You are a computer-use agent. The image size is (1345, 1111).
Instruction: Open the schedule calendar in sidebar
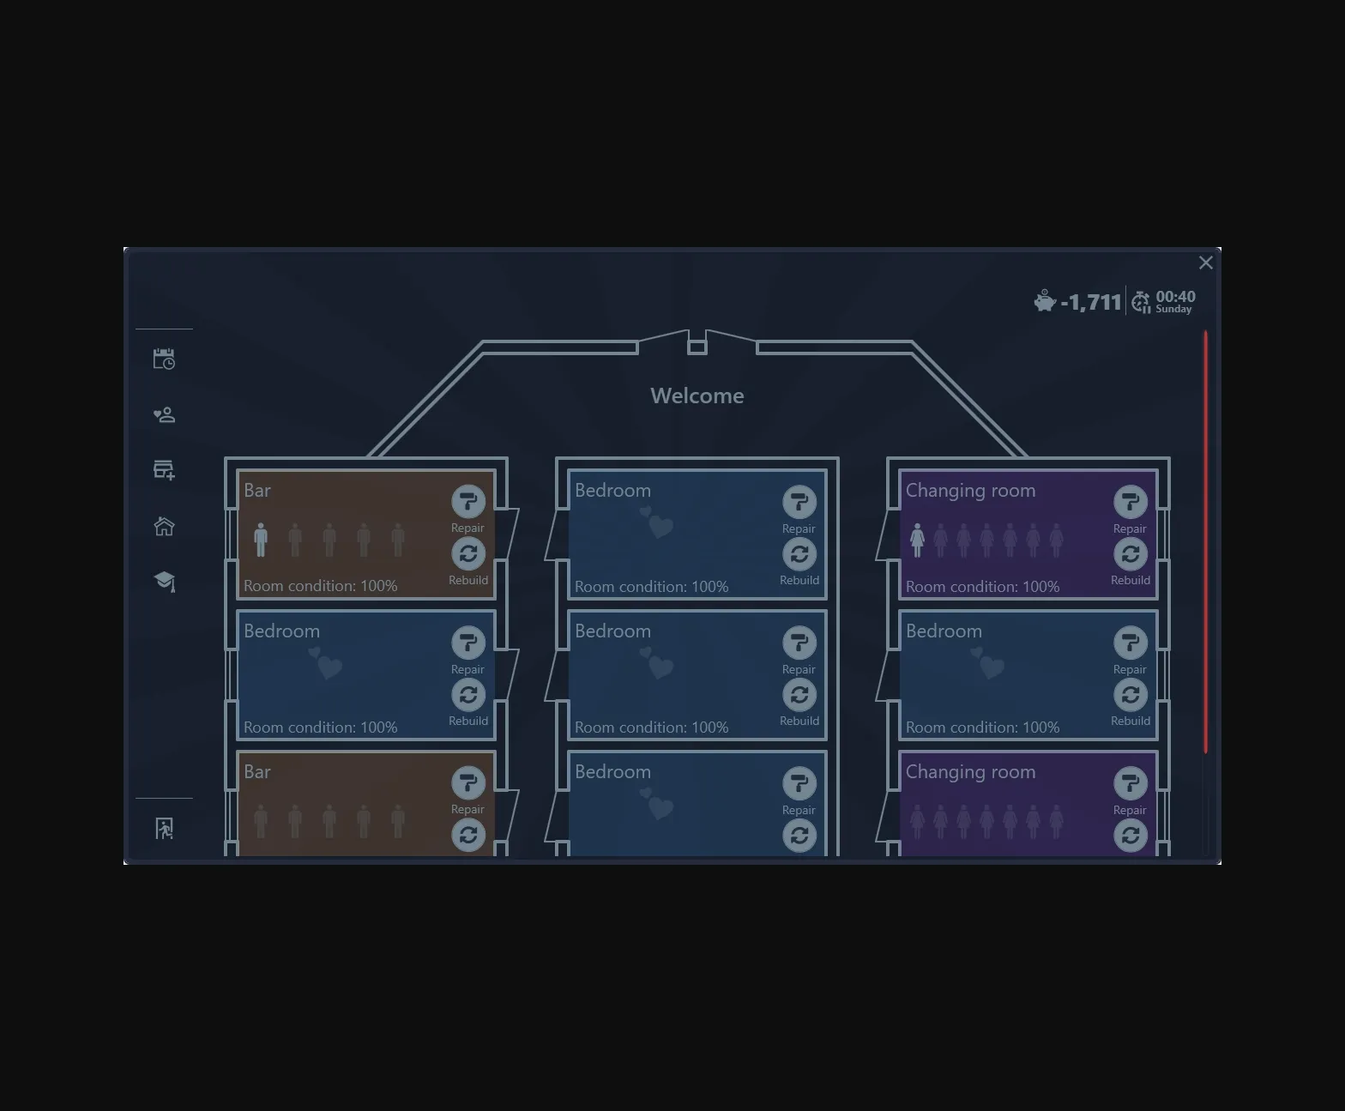tap(164, 359)
